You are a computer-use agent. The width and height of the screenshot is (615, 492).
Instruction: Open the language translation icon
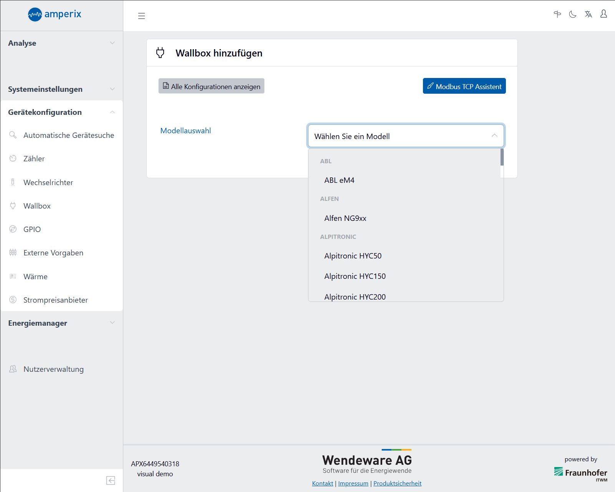coord(588,14)
